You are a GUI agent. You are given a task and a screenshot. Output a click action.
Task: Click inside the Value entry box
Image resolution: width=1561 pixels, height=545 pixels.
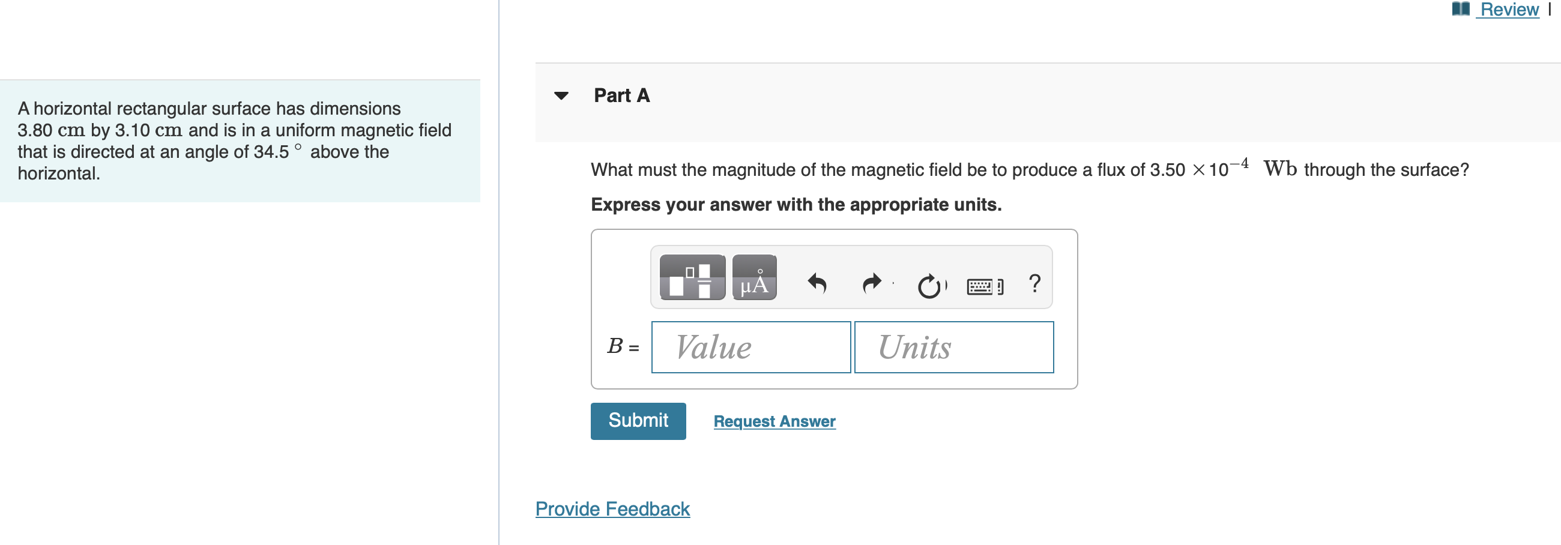click(x=751, y=346)
